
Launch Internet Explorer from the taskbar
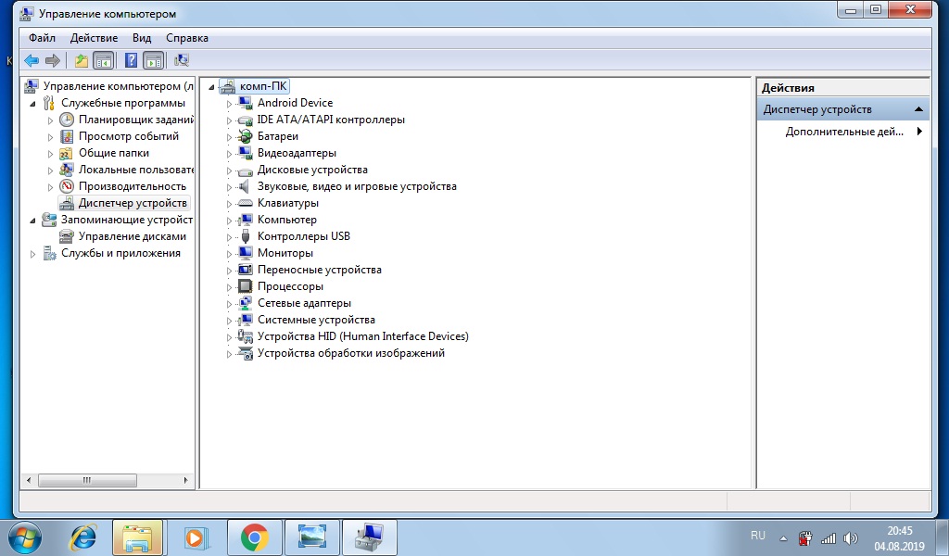[x=83, y=537]
